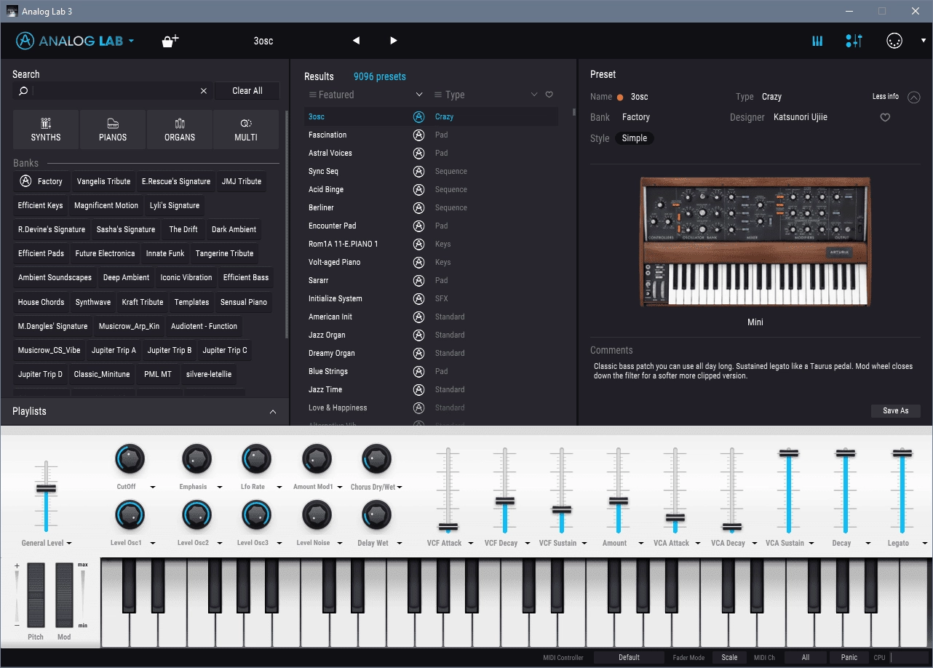Select the Factory bank tag
Viewport: 933px width, 668px height.
pos(41,181)
